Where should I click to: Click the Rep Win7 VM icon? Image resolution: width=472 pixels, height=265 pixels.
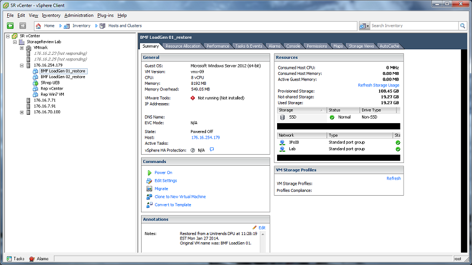36,94
